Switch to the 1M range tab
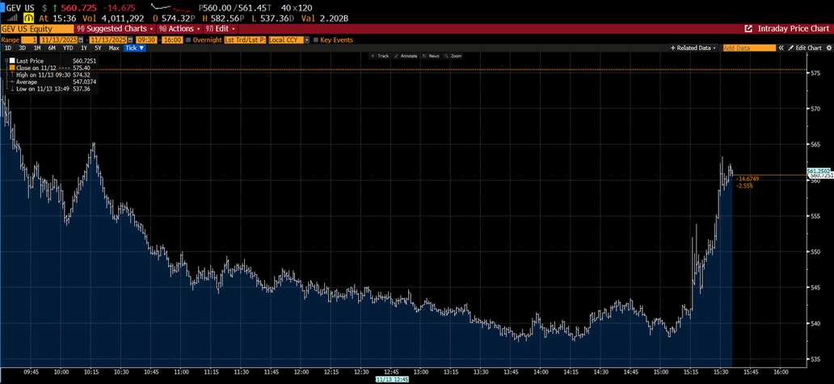The width and height of the screenshot is (834, 384). (37, 49)
